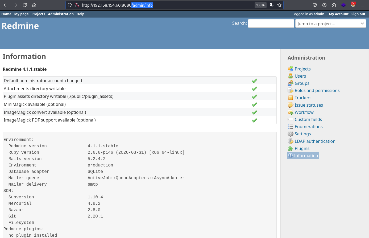Click the translate page icon in address bar

tap(272, 5)
